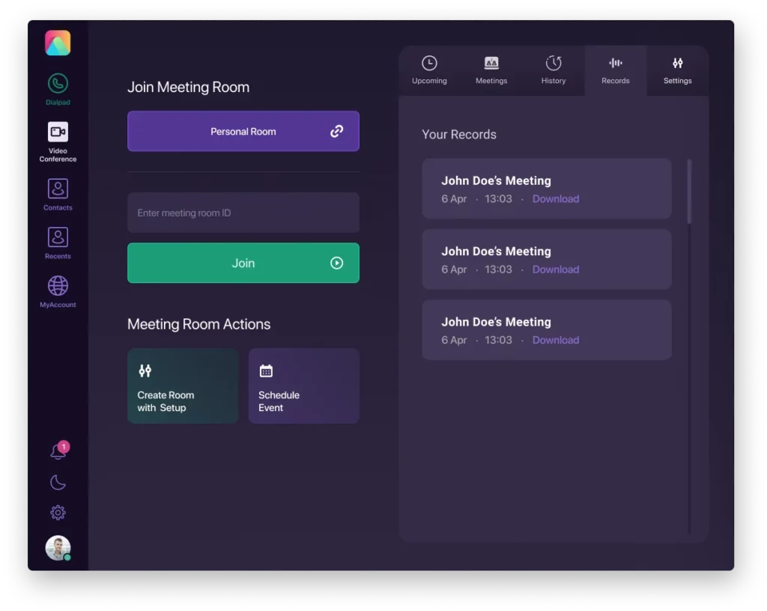Screen dimensions: 767x611
Task: Switch to the Meetings tab
Action: [491, 70]
